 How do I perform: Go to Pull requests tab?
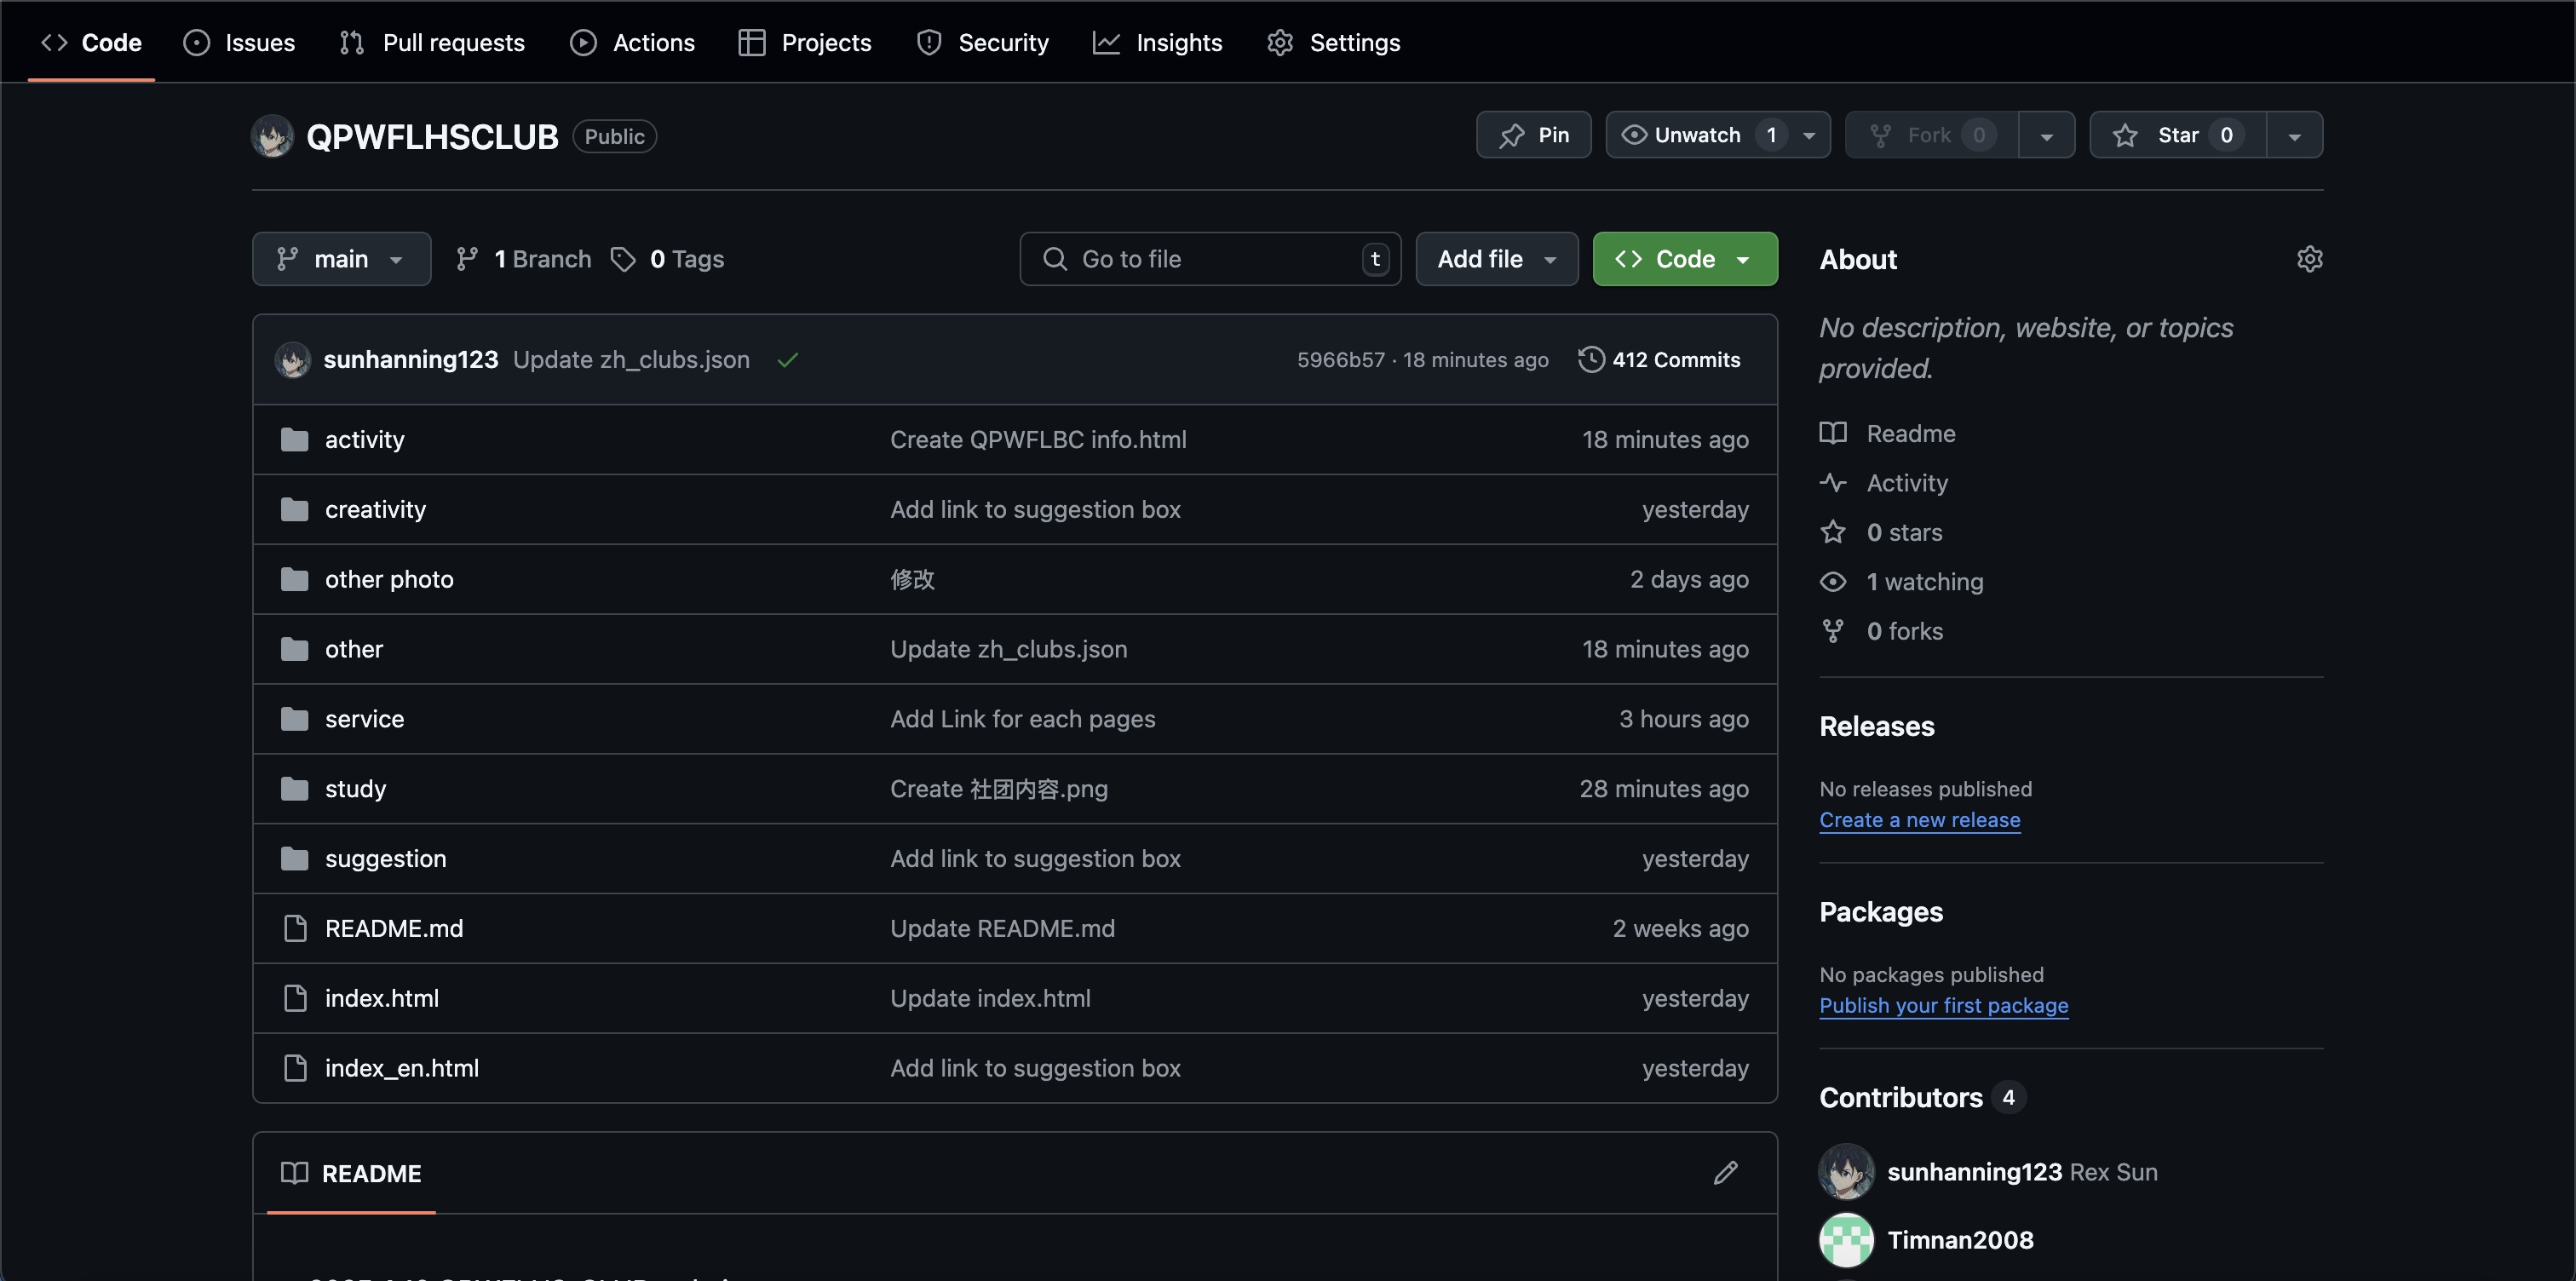point(432,42)
